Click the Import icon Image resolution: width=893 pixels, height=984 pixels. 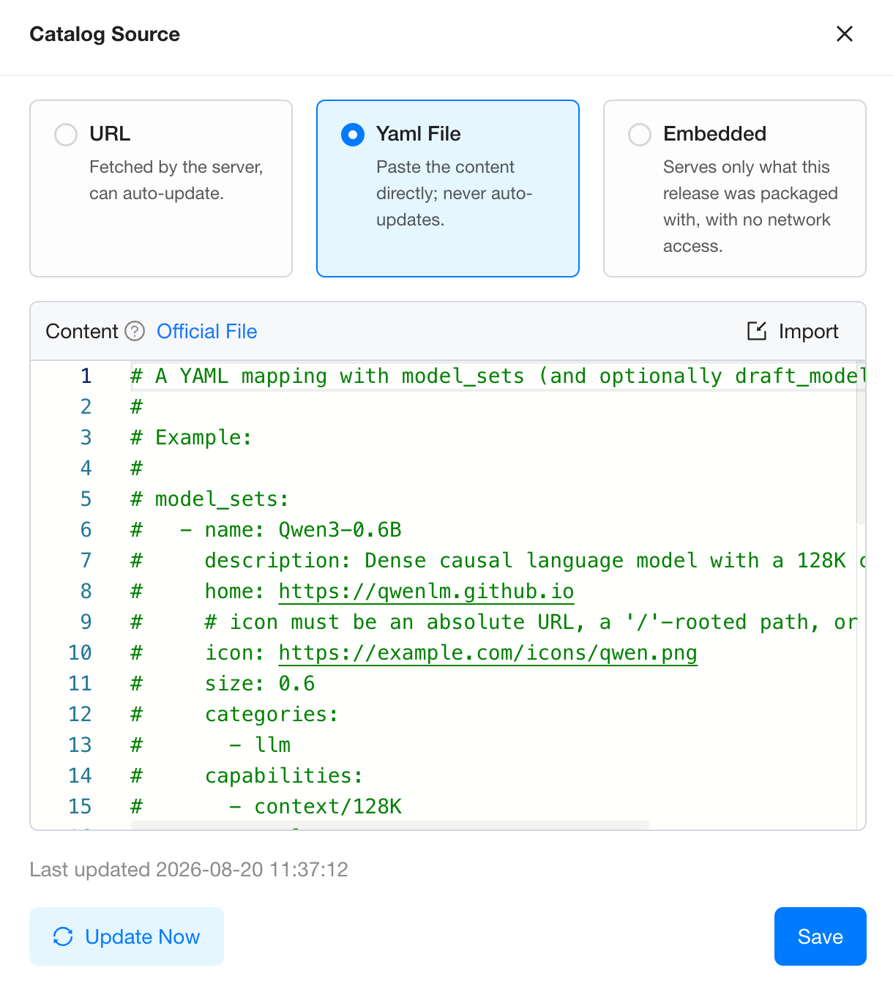pyautogui.click(x=757, y=331)
